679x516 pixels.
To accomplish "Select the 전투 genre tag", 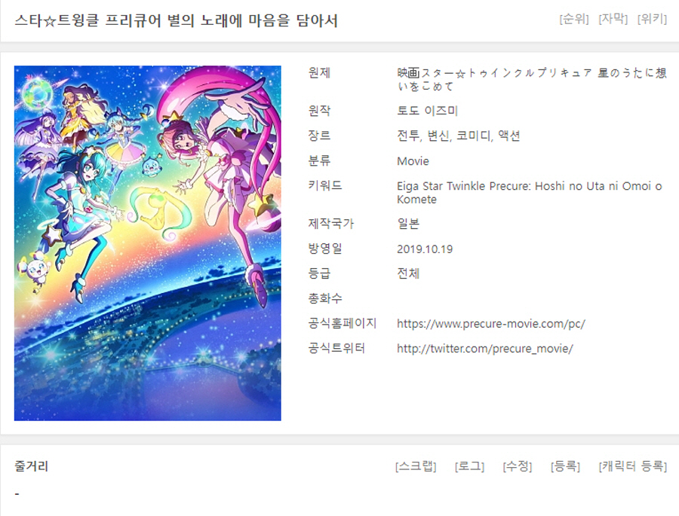I will click(x=408, y=136).
